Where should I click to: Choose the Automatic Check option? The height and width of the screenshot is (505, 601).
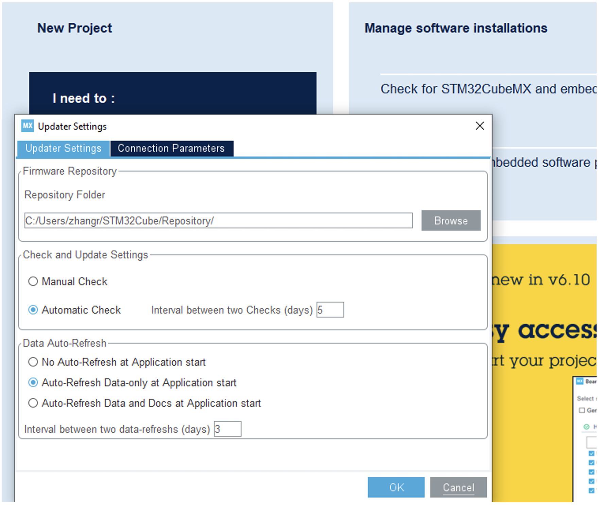click(x=33, y=310)
